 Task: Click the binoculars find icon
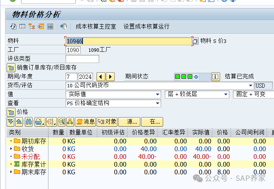pos(29,122)
